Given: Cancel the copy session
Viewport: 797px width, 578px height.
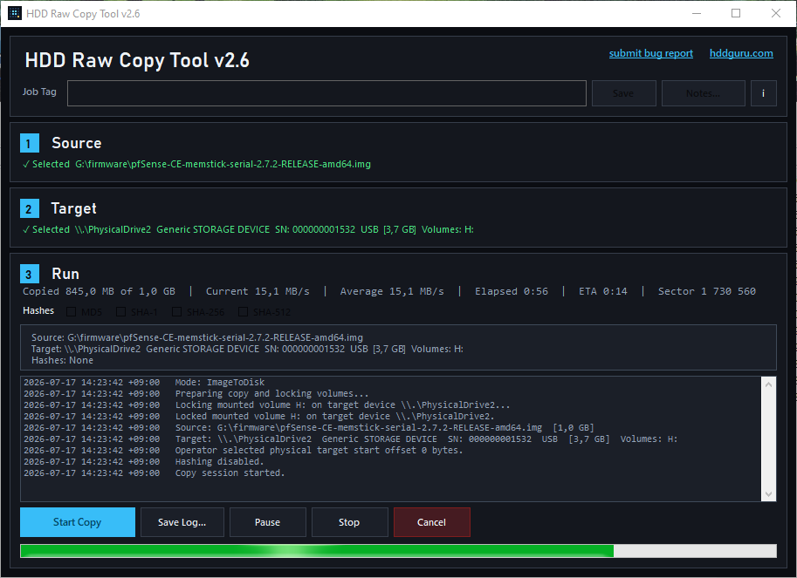Looking at the screenshot, I should point(431,522).
